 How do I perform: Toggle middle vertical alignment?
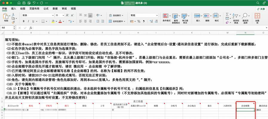click(x=85, y=15)
